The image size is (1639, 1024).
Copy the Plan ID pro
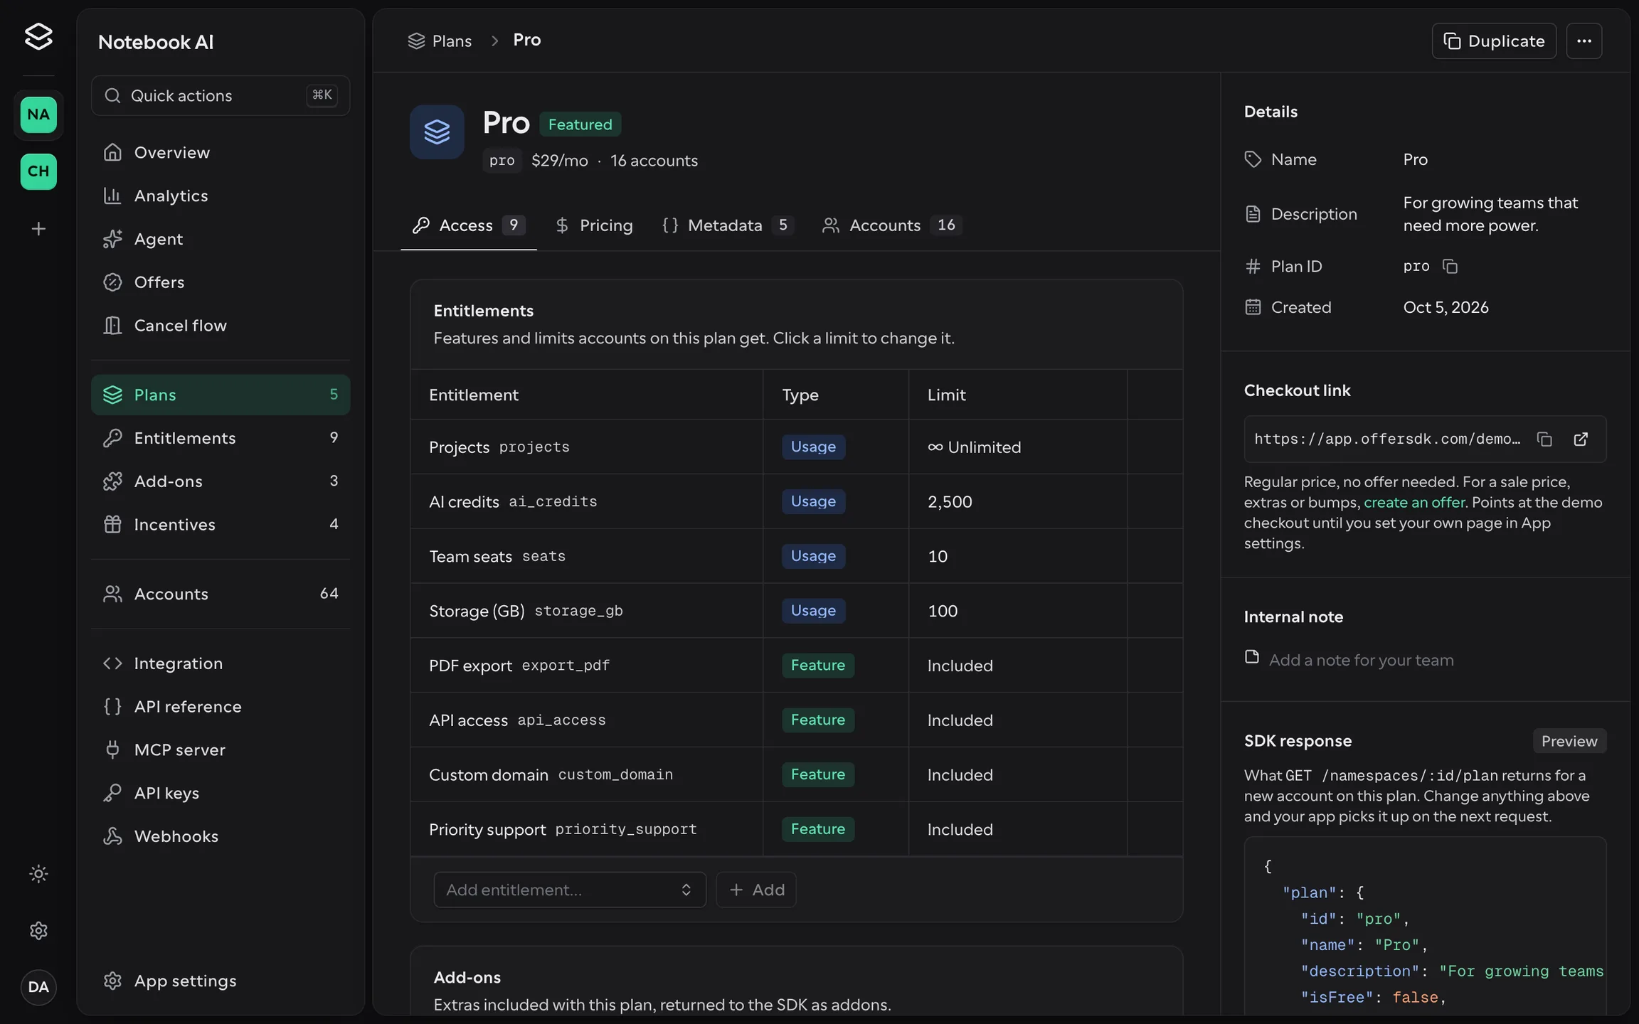(1450, 267)
